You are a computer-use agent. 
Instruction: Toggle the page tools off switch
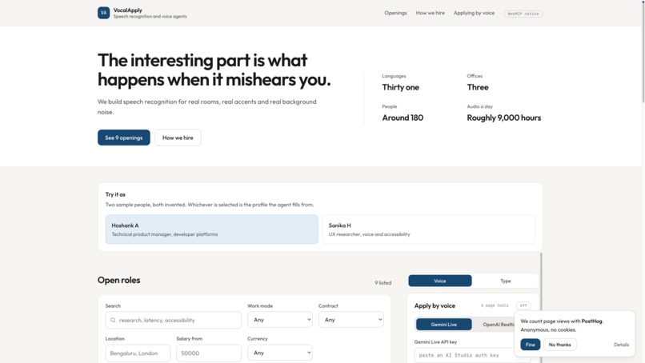pyautogui.click(x=523, y=305)
